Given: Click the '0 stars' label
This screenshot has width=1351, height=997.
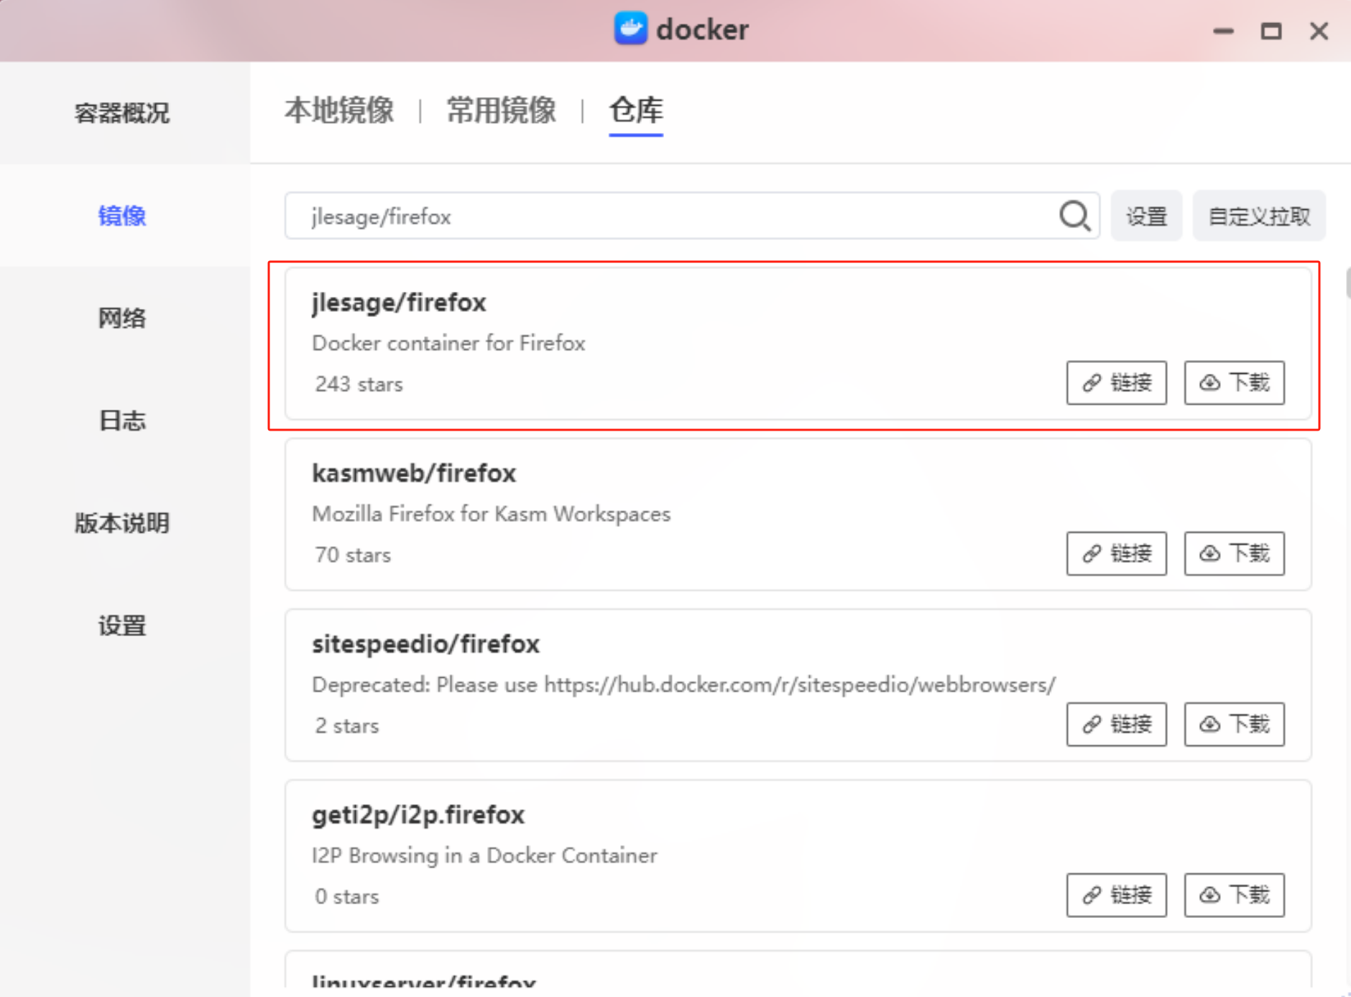Looking at the screenshot, I should click(x=346, y=896).
